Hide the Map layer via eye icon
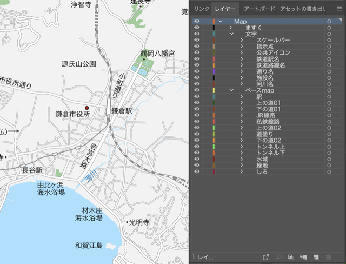The height and width of the screenshot is (264, 346). point(197,21)
